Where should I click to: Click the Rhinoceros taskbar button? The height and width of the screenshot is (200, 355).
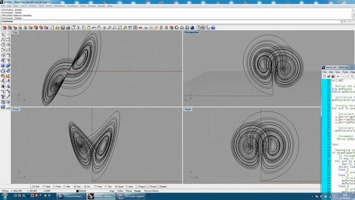102,196
